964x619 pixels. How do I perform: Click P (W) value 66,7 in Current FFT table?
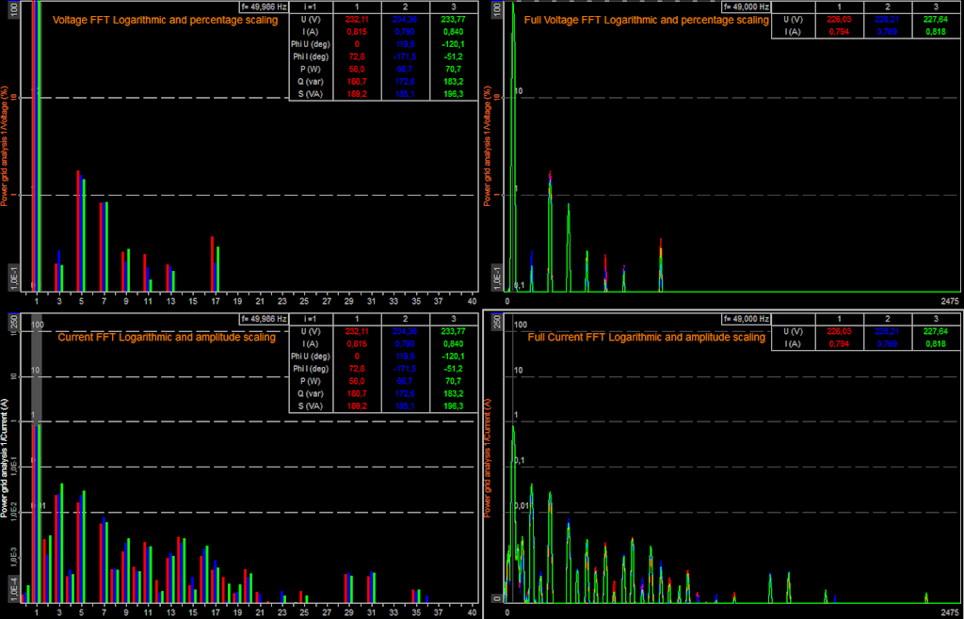point(405,381)
